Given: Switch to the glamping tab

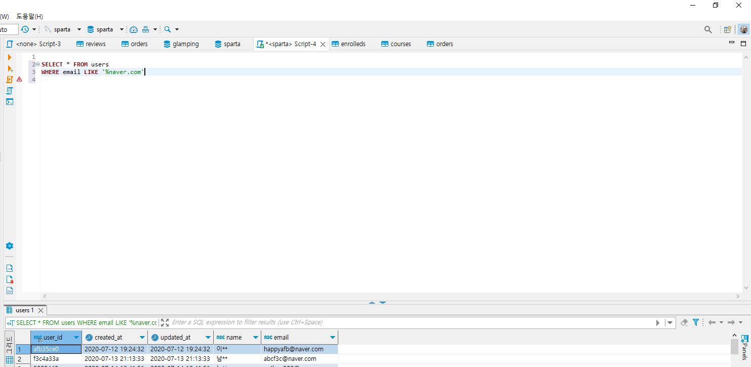Looking at the screenshot, I should 181,44.
